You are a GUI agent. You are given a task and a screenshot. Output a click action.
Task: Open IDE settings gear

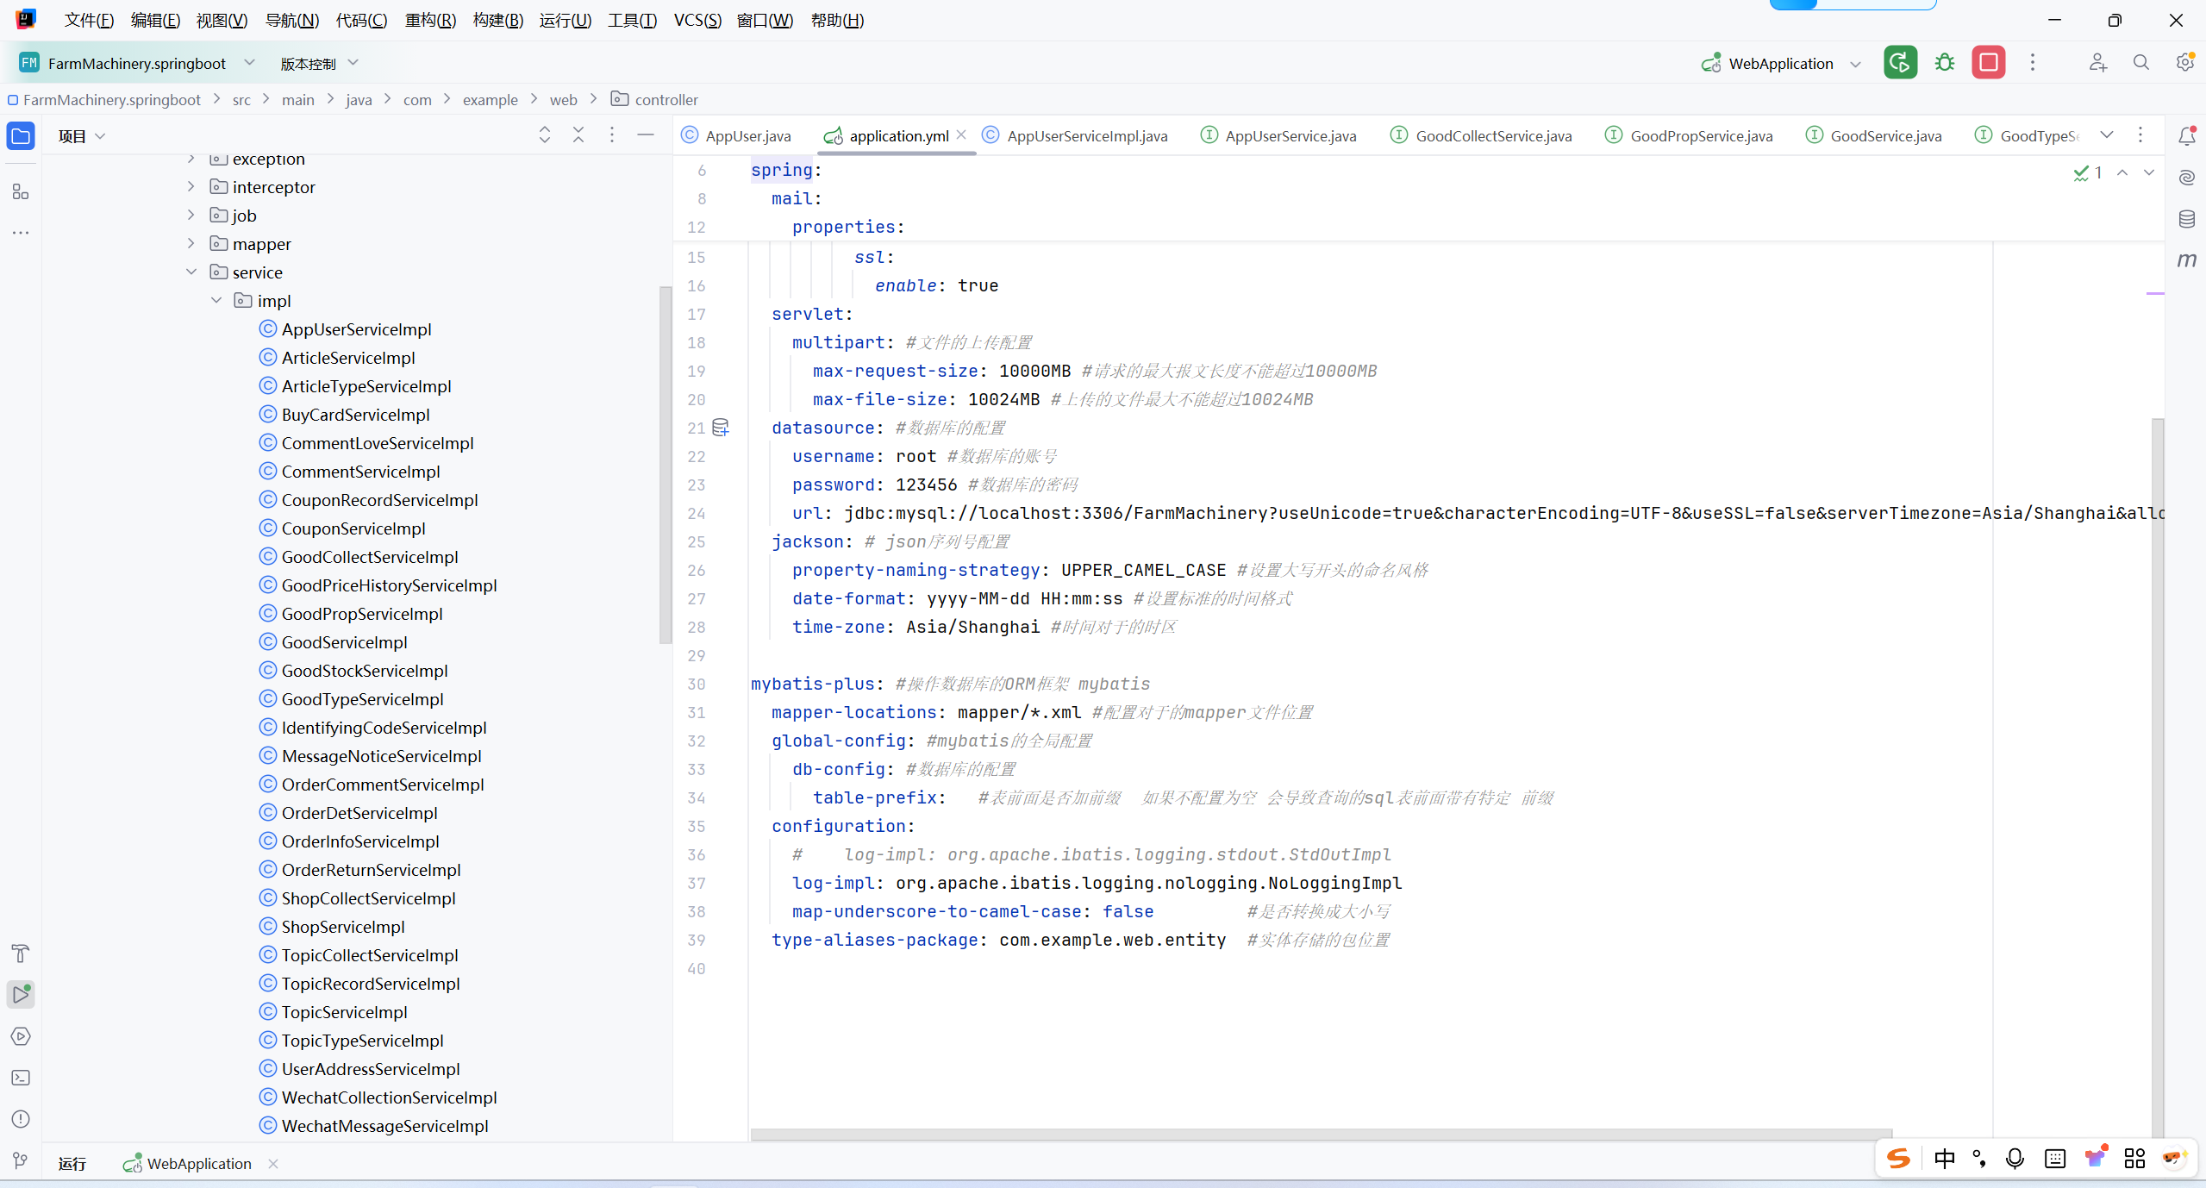tap(2184, 63)
